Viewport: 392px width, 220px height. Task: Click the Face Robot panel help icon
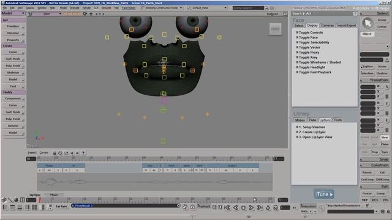(355, 13)
